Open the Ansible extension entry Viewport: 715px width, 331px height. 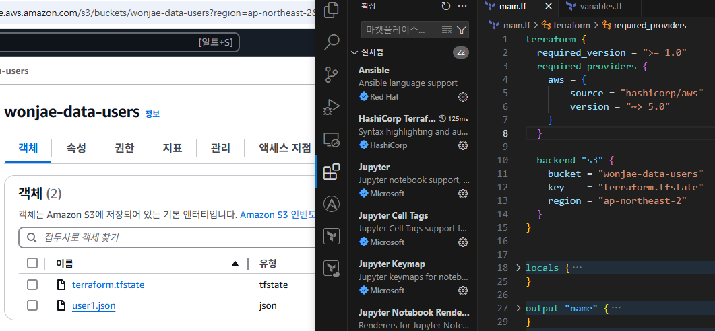pos(413,83)
